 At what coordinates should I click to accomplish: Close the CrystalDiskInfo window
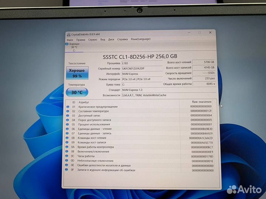[210, 32]
